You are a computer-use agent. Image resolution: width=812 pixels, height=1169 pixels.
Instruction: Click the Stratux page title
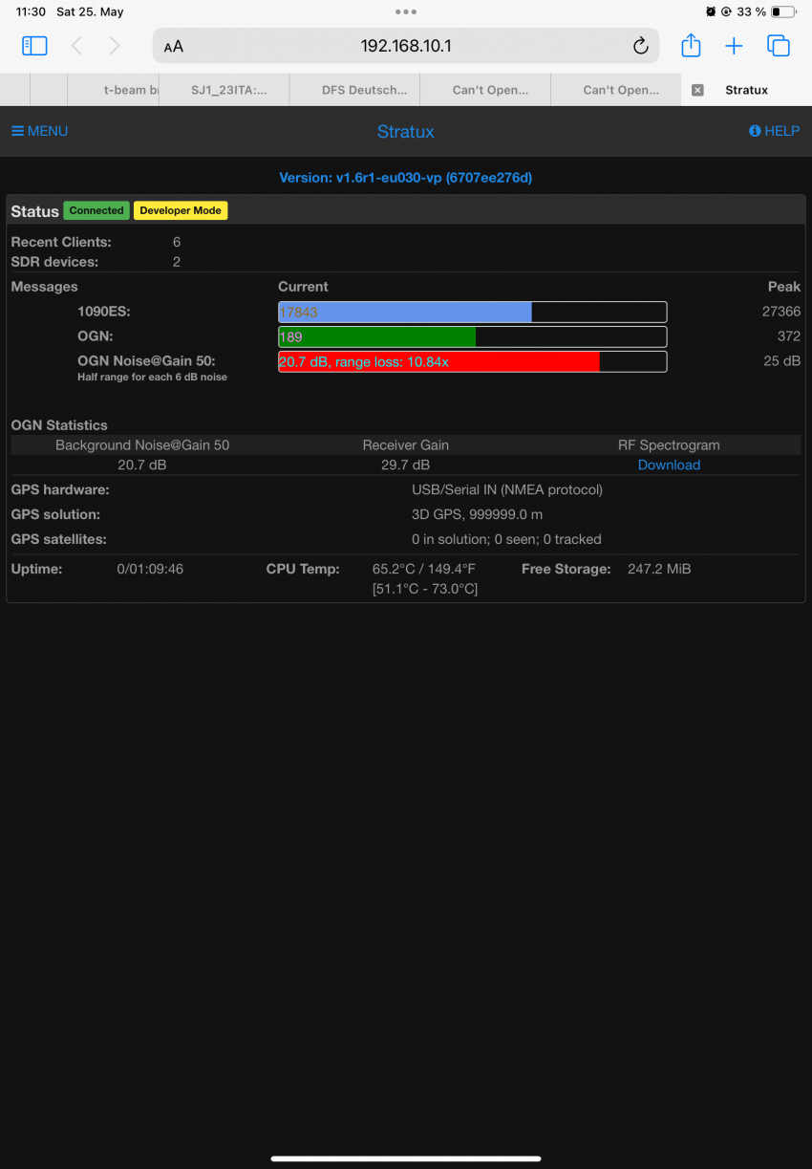click(406, 132)
